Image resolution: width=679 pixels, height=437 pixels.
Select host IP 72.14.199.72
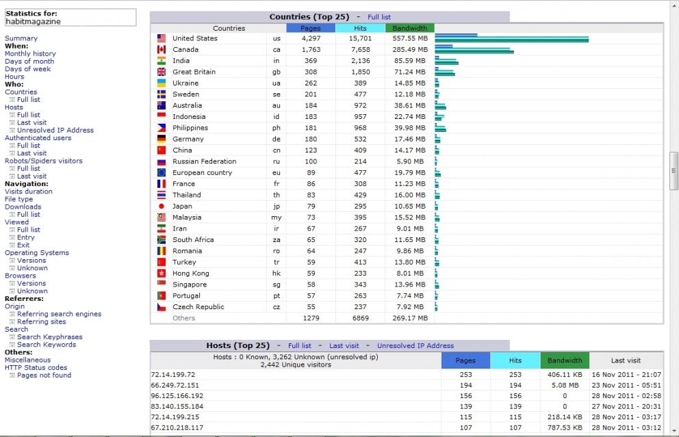pos(173,375)
